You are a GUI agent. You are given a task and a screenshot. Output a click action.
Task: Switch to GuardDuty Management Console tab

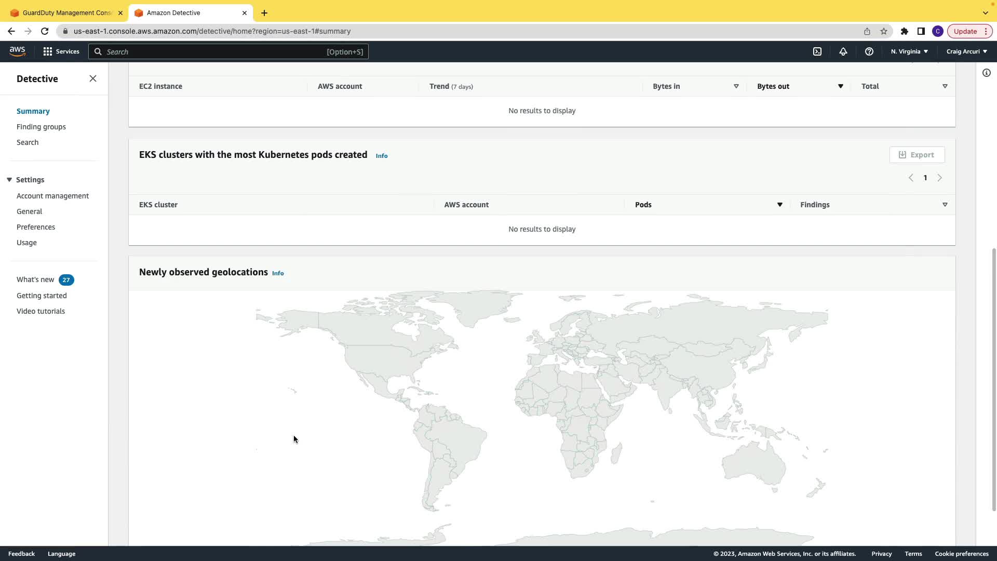point(66,12)
